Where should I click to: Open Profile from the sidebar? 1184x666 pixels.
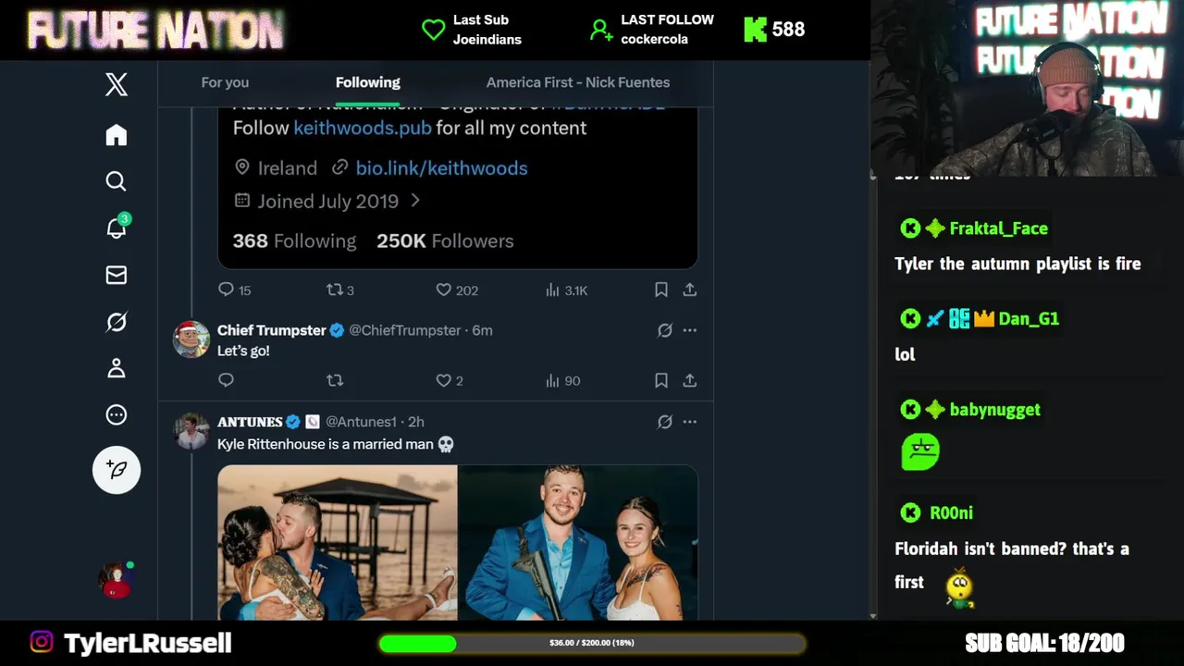[x=116, y=368]
